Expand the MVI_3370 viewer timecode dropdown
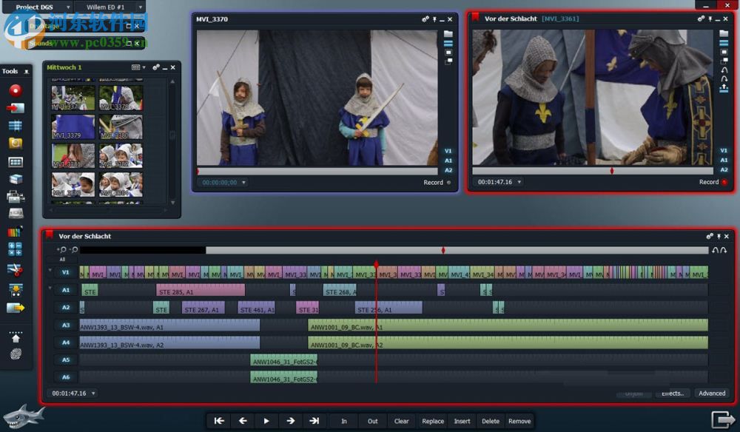This screenshot has width=740, height=432. [244, 183]
